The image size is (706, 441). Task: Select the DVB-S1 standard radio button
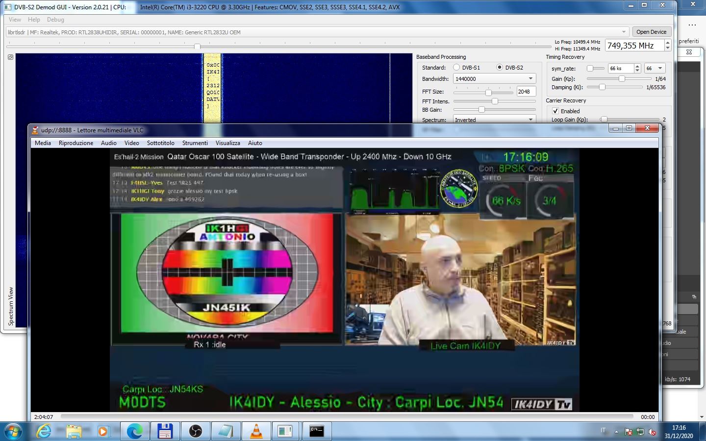click(x=456, y=68)
